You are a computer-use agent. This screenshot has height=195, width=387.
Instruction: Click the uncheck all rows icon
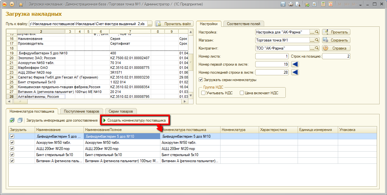[20, 120]
